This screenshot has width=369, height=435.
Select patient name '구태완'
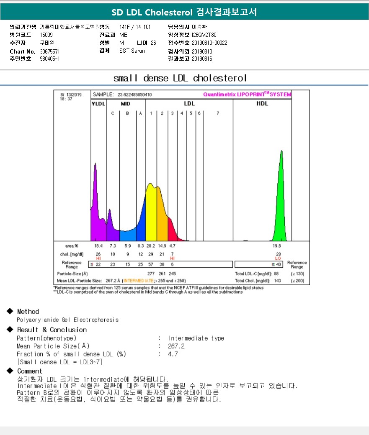click(x=47, y=43)
